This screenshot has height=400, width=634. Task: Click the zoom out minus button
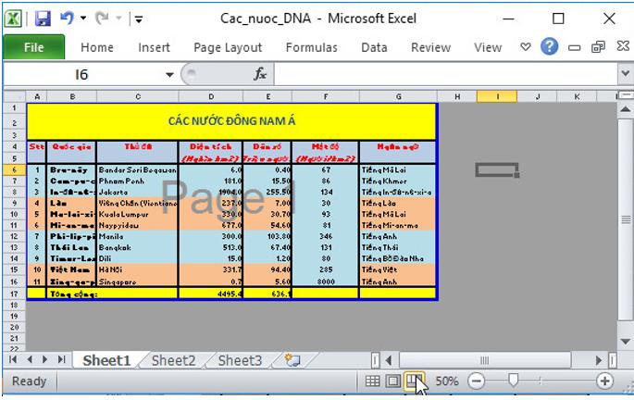point(476,381)
